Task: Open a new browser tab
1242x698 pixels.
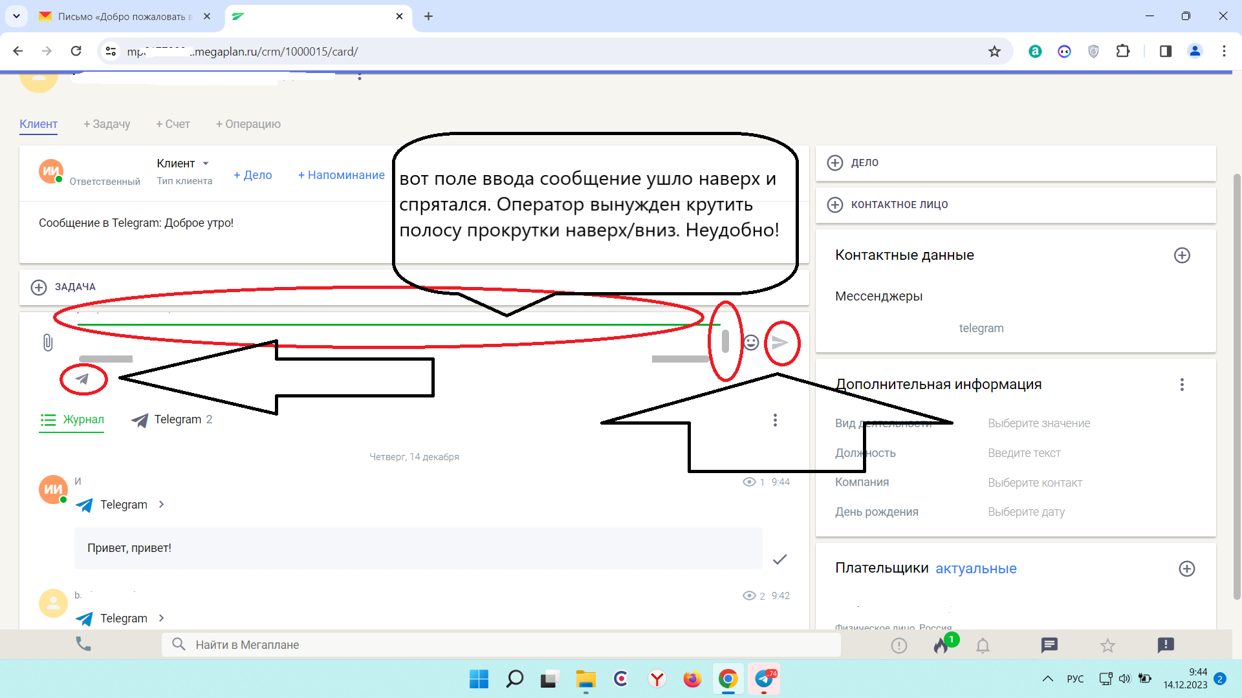Action: tap(428, 16)
